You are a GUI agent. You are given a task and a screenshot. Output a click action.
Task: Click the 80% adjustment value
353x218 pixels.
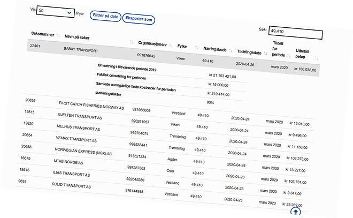pos(210,102)
